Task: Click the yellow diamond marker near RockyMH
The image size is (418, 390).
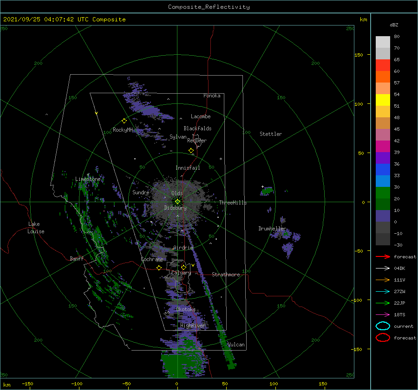Action: pos(124,121)
